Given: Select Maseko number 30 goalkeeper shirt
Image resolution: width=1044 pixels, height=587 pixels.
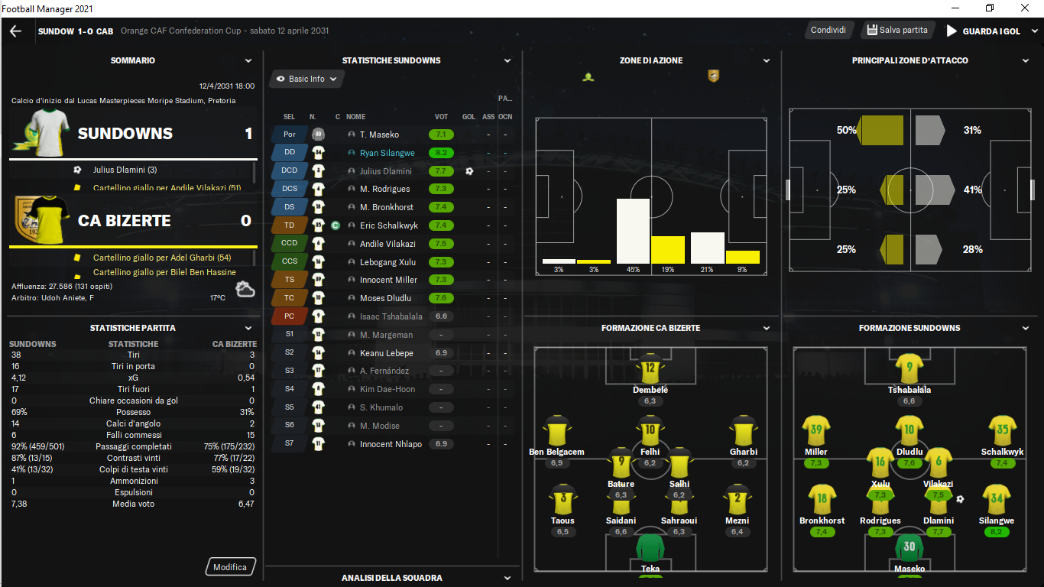Looking at the screenshot, I should [x=909, y=549].
